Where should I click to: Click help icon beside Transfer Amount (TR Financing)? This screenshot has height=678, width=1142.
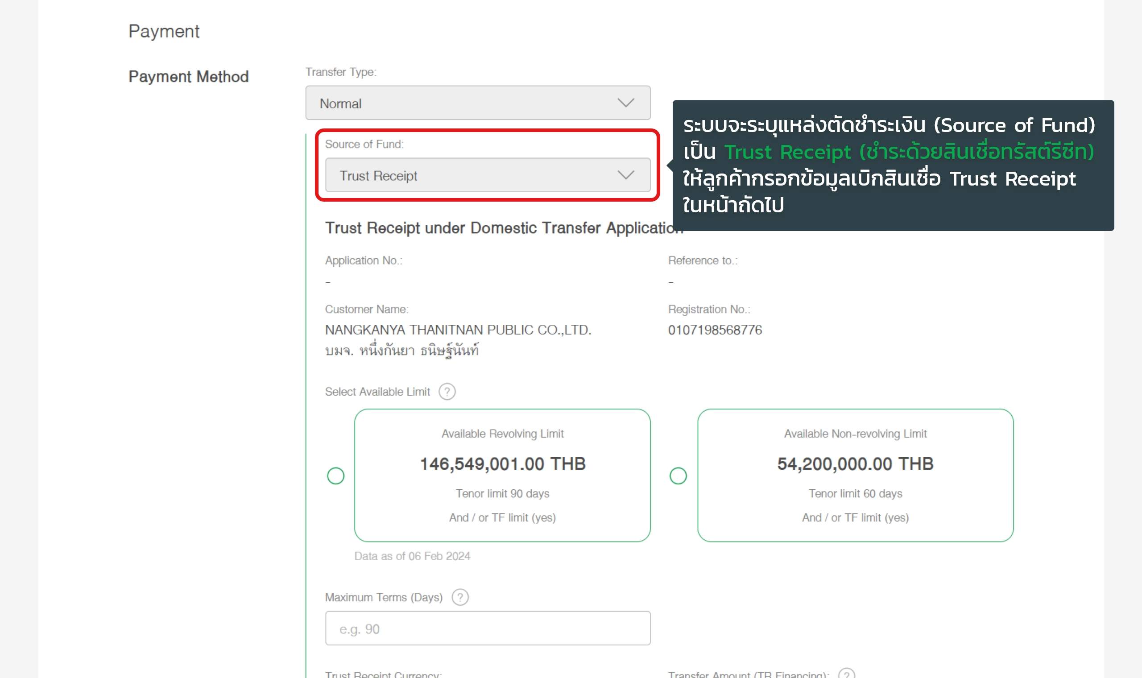pos(846,674)
